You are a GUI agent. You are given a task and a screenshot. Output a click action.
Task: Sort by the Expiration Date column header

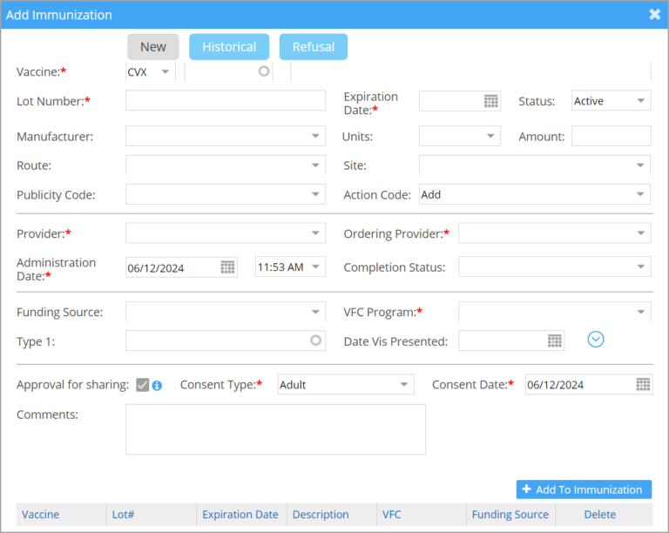point(240,514)
